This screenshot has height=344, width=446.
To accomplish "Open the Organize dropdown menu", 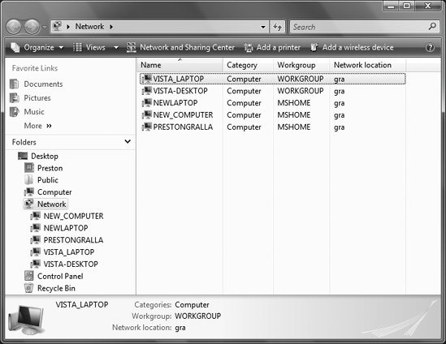I will (37, 47).
